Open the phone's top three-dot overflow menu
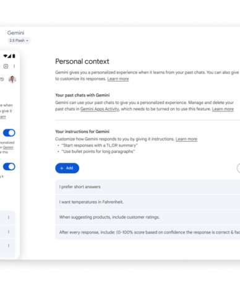 (x=14, y=66)
